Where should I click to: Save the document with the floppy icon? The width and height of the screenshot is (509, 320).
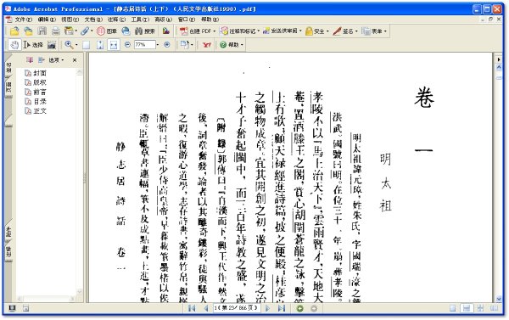click(42, 31)
